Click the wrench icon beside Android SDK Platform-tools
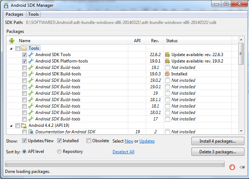The image size is (249, 179). [31, 61]
